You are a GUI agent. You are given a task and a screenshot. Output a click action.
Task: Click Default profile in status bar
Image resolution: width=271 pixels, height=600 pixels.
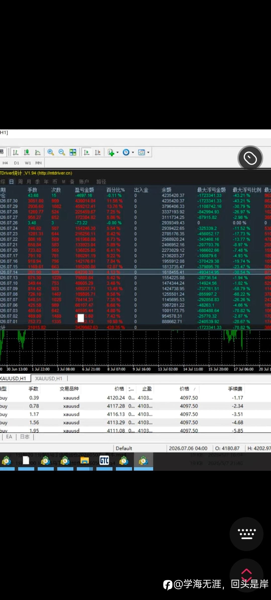click(x=124, y=448)
